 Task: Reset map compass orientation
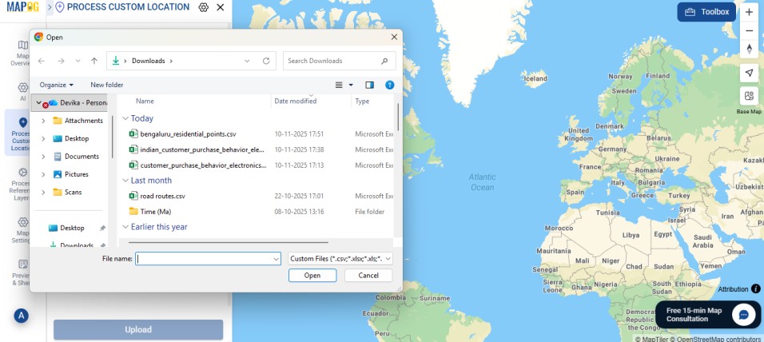tap(749, 49)
